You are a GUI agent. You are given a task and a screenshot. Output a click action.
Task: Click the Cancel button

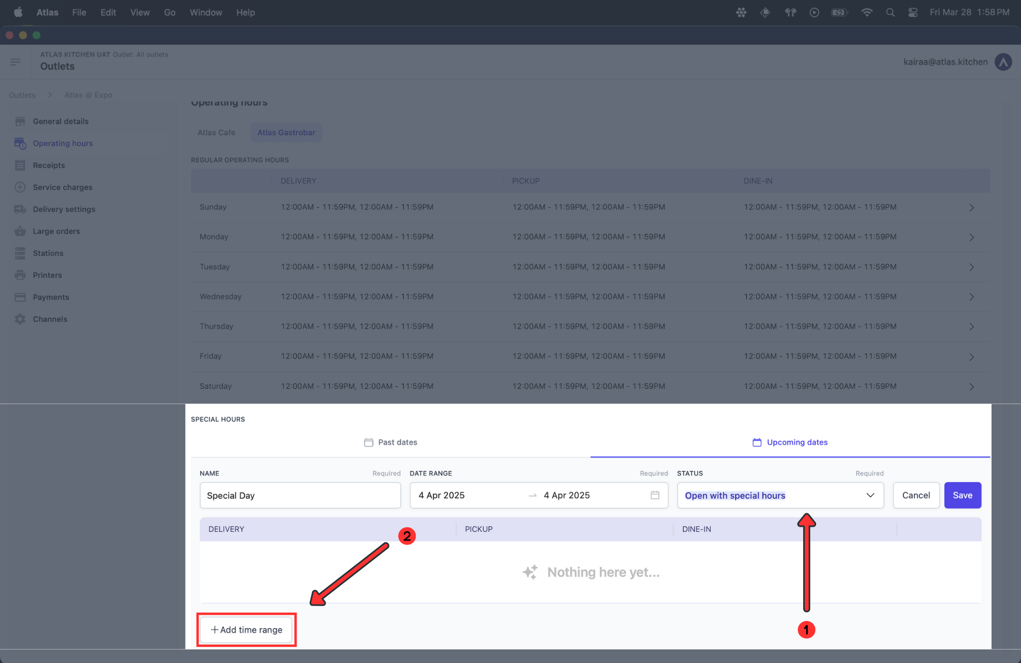tap(916, 495)
